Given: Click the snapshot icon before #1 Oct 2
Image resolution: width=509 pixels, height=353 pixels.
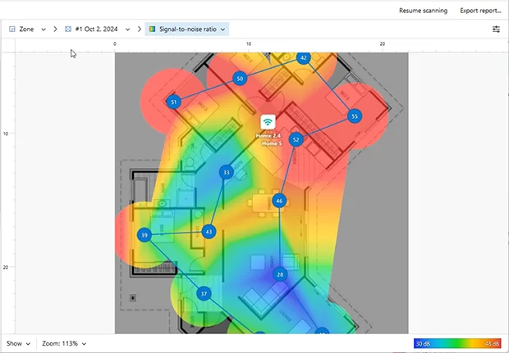Looking at the screenshot, I should coord(68,29).
